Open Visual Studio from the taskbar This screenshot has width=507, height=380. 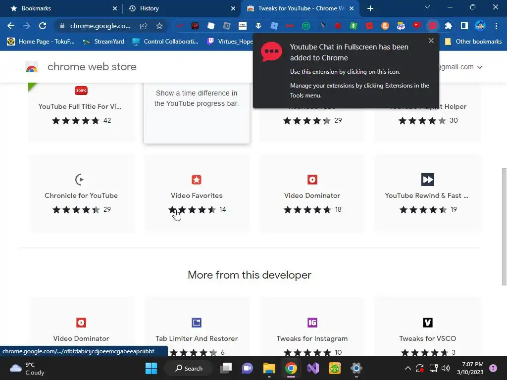[313, 368]
